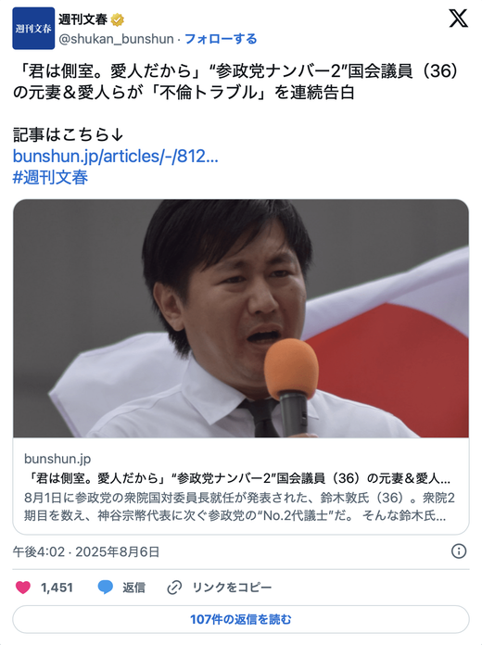Click the @shukan_bunshun handle
482x645 pixels.
tap(116, 39)
